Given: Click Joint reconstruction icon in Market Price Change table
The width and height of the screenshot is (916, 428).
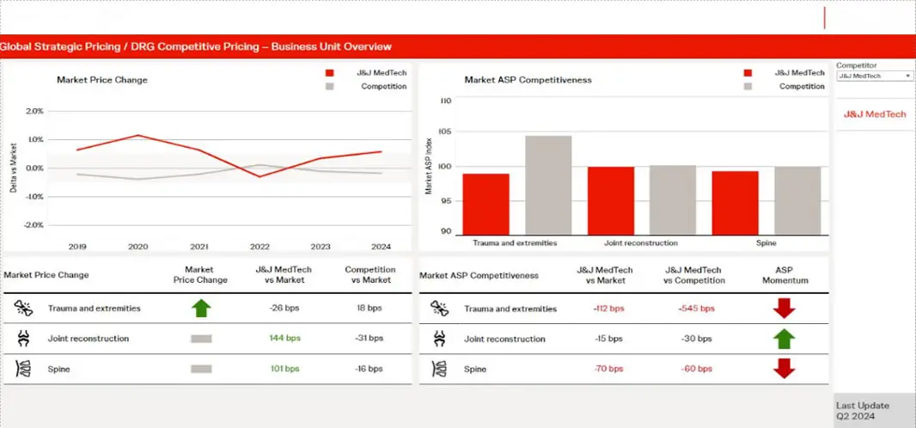Looking at the screenshot, I should [x=24, y=339].
